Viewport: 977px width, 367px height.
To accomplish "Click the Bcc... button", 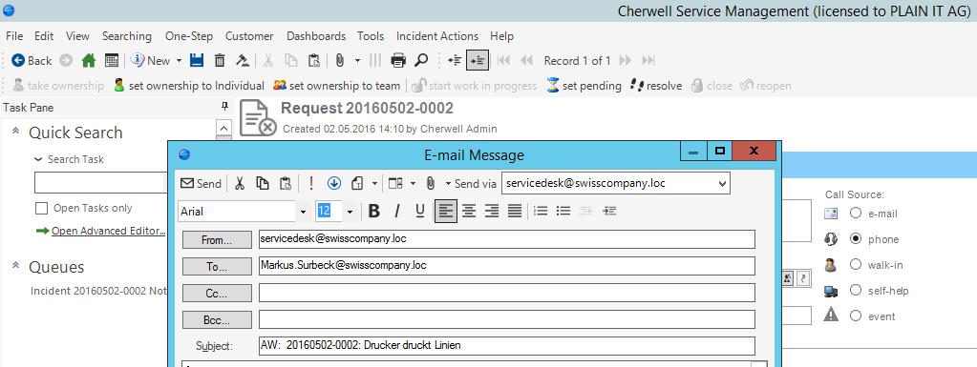I will (x=217, y=320).
